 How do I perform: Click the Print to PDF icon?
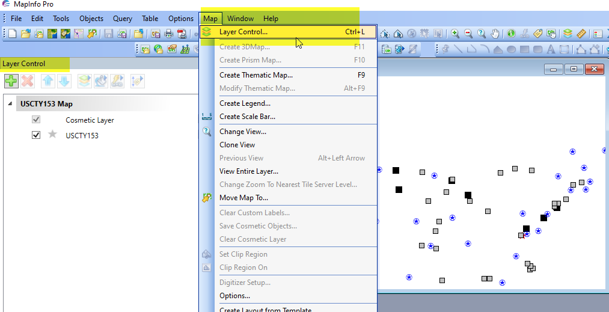click(182, 34)
